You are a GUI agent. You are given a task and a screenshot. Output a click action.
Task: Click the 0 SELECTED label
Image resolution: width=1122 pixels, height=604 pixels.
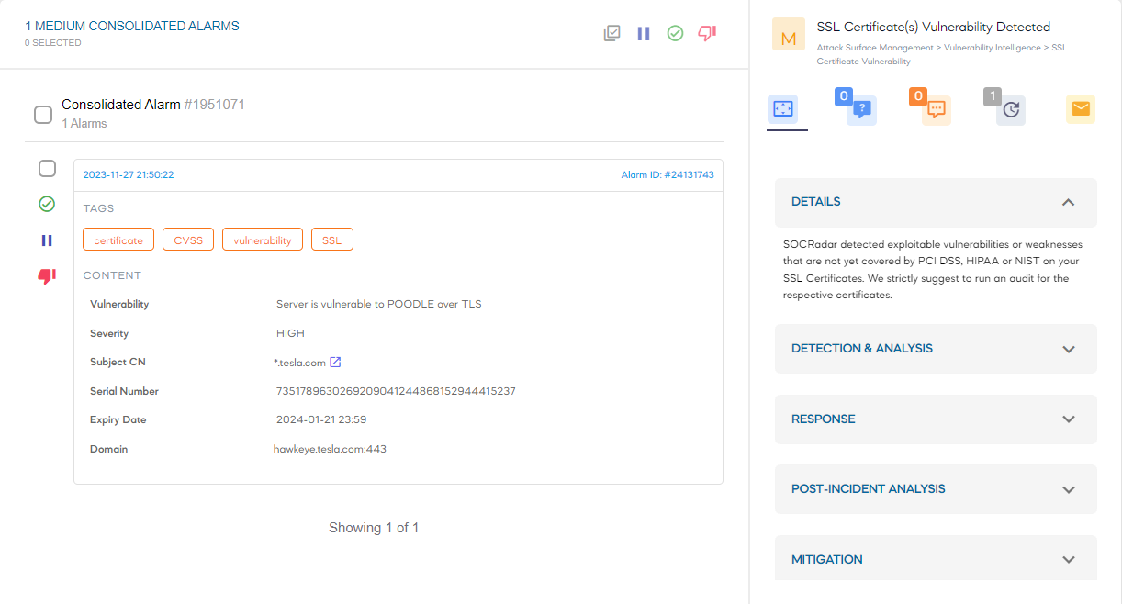click(53, 43)
